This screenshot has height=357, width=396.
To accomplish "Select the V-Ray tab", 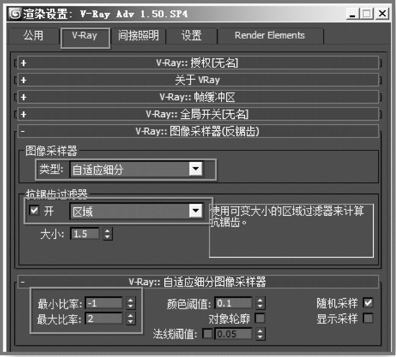I will click(x=85, y=36).
